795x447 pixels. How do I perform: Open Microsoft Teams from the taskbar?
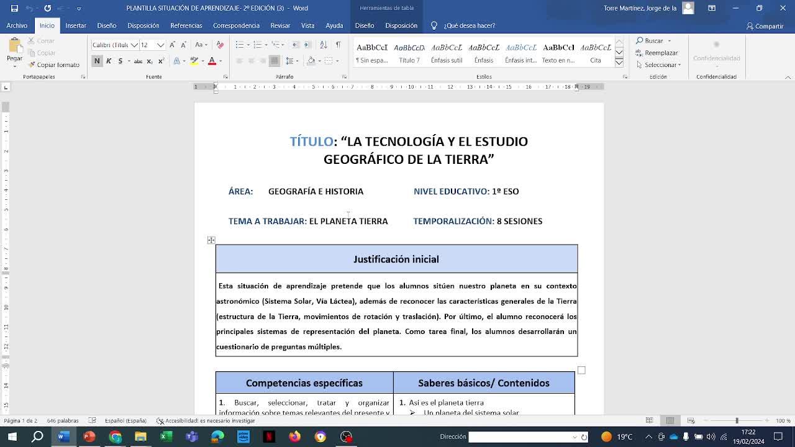192,436
